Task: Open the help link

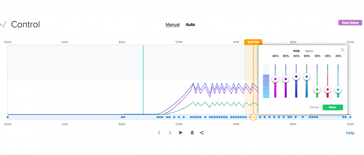Action: tap(350, 133)
